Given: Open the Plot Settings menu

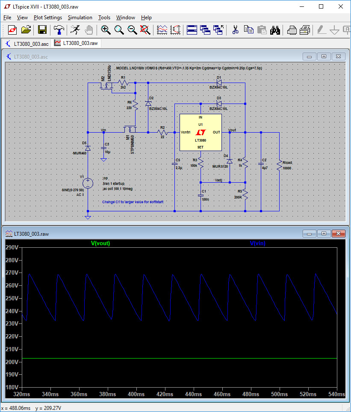Looking at the screenshot, I should click(48, 18).
